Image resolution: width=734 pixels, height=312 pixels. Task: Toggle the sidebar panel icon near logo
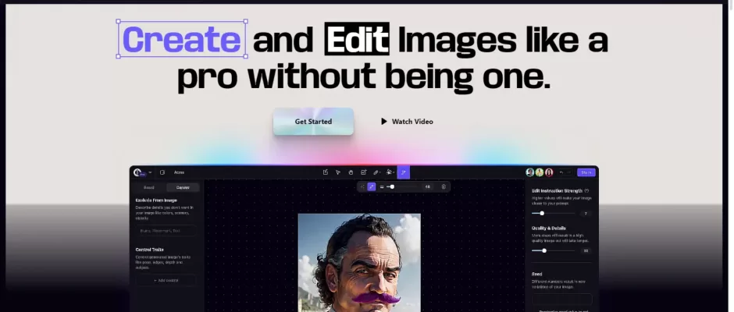(x=162, y=172)
